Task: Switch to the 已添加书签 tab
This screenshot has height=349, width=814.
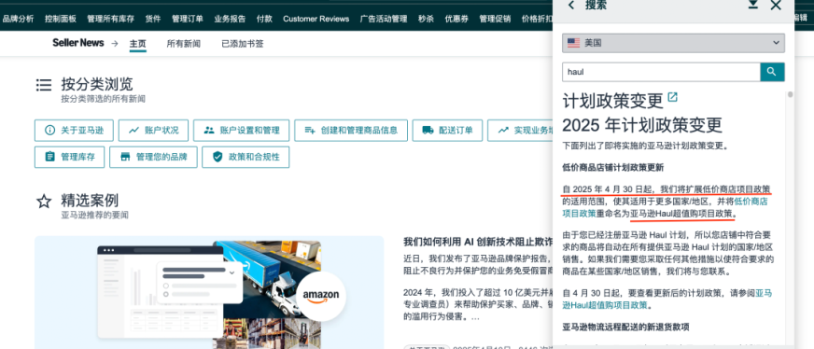Action: click(243, 44)
